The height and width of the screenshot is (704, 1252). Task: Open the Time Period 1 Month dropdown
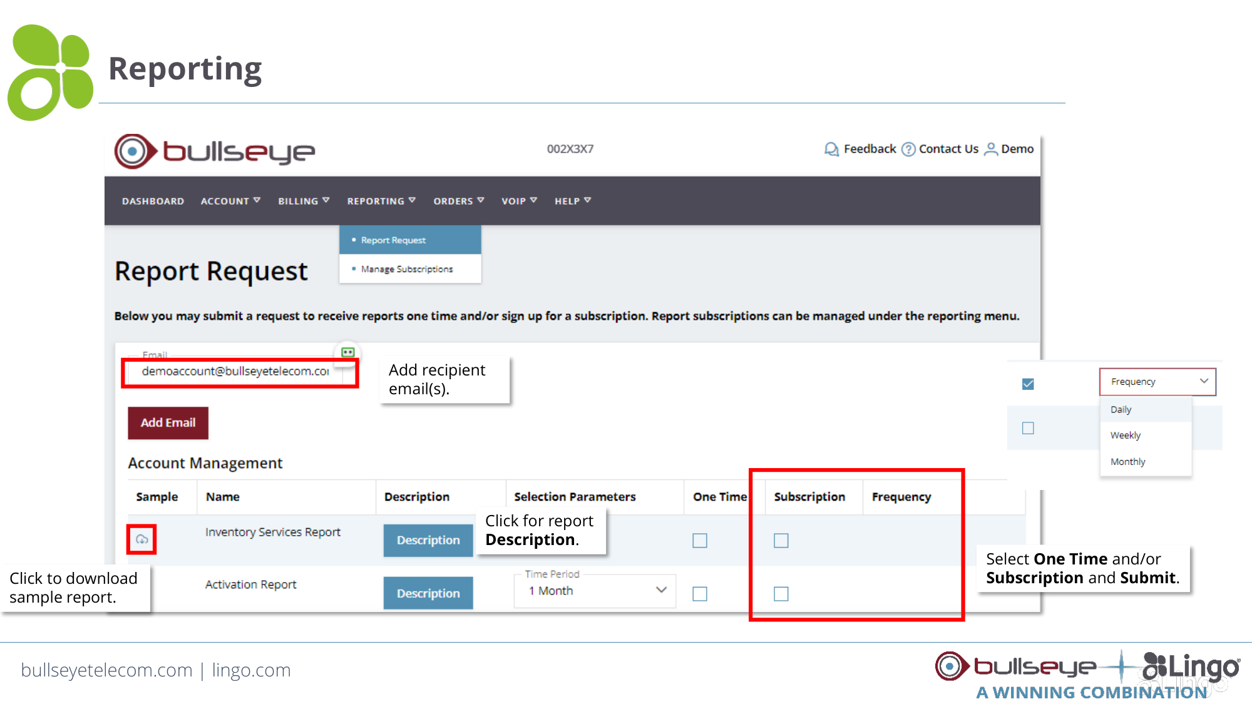pyautogui.click(x=595, y=591)
